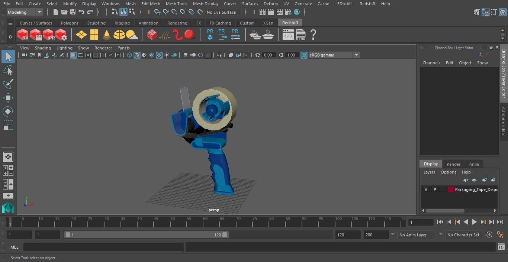Click the MEL command input field
Screen dimensions: 508x262
[103, 247]
